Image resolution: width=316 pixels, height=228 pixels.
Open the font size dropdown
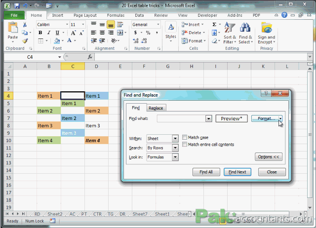click(83, 25)
